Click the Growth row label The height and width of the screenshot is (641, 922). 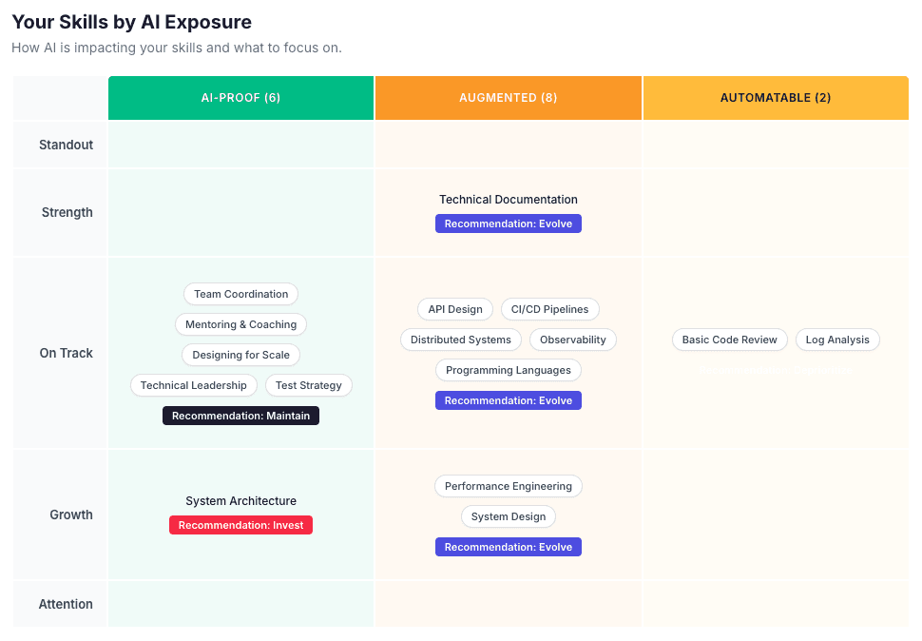click(x=71, y=515)
